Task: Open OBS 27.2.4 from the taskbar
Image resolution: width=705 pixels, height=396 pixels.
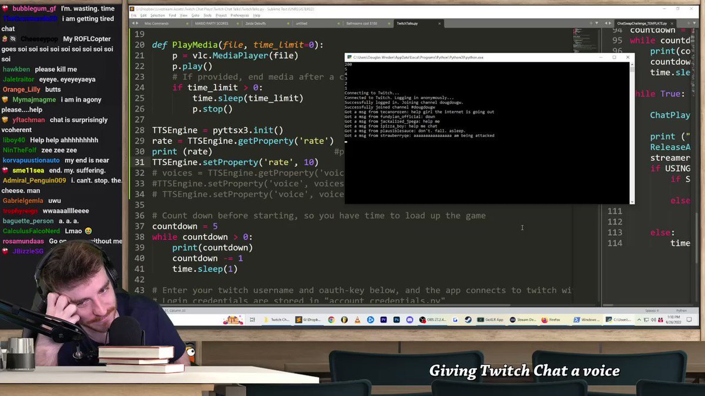Action: [x=432, y=320]
